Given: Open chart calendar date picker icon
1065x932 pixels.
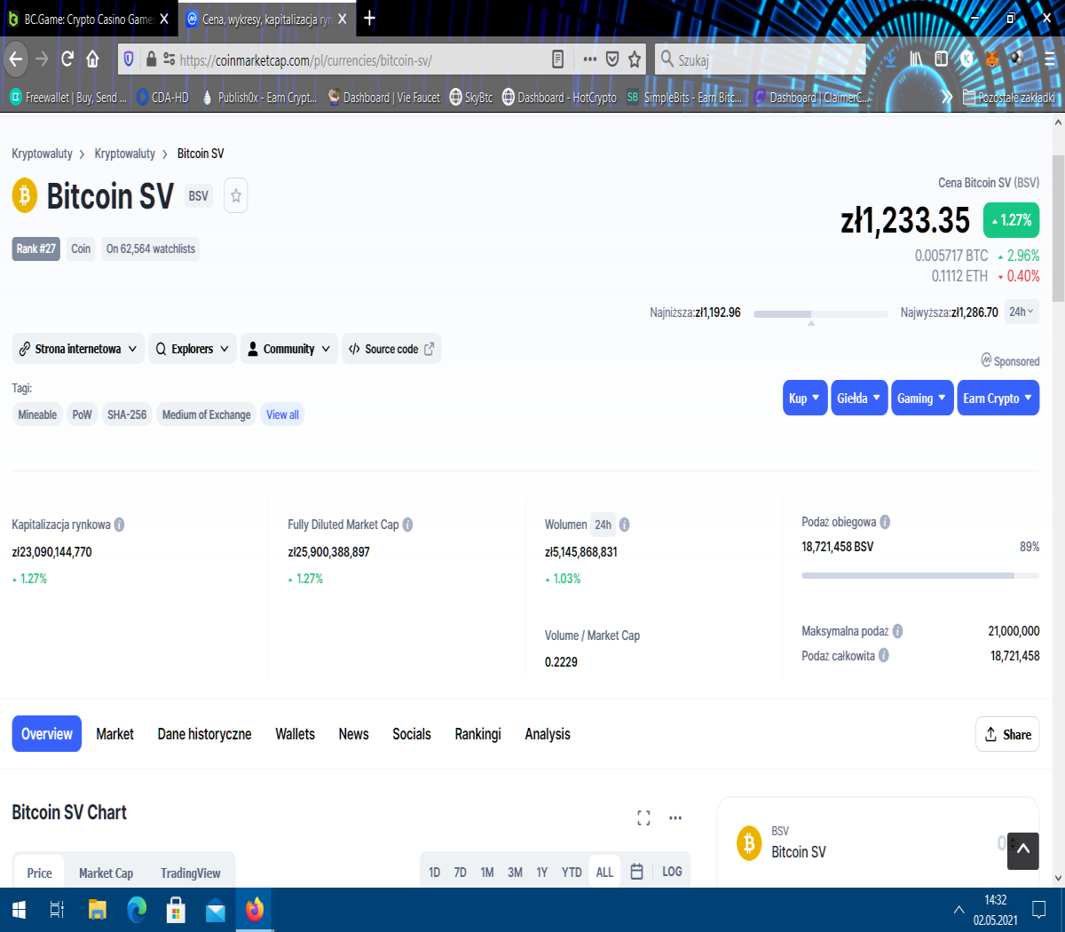Looking at the screenshot, I should (x=636, y=872).
